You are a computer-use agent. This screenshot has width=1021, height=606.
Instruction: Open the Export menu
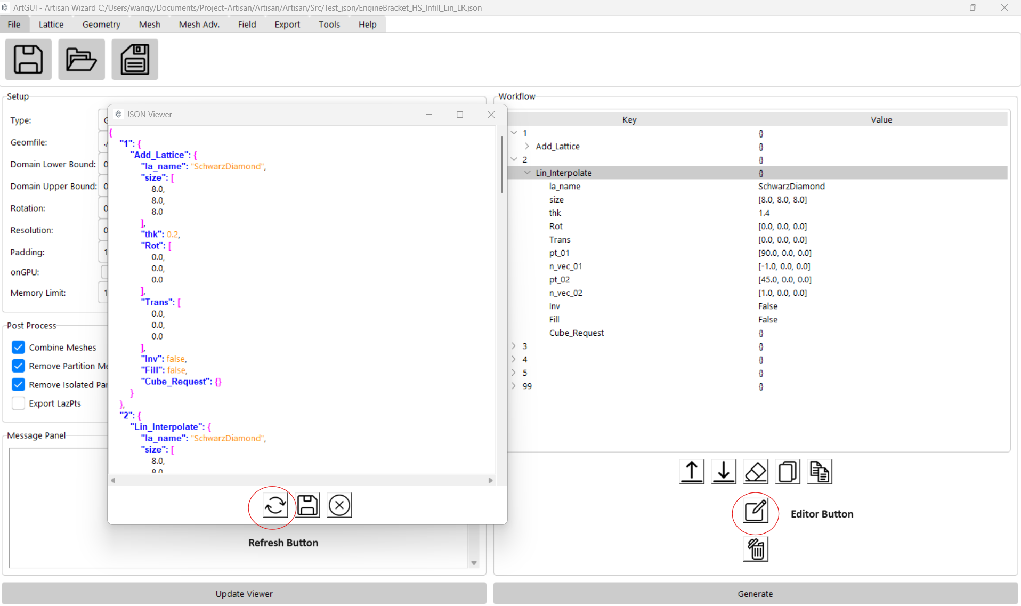287,25
